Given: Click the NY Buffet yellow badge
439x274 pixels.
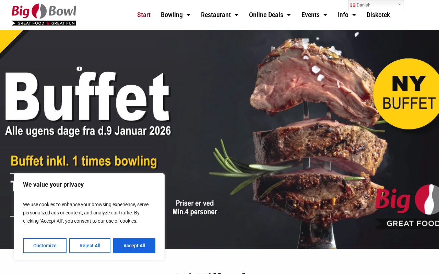Looking at the screenshot, I should 406,94.
